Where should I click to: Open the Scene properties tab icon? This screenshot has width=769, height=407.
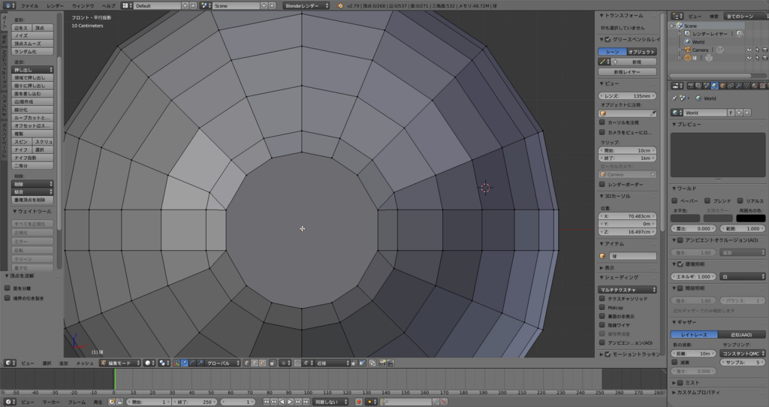coord(707,86)
